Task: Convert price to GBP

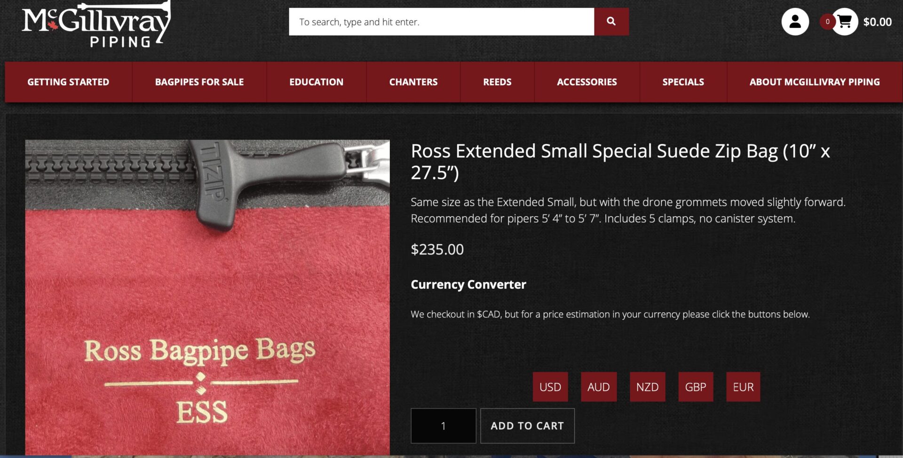Action: pos(696,387)
